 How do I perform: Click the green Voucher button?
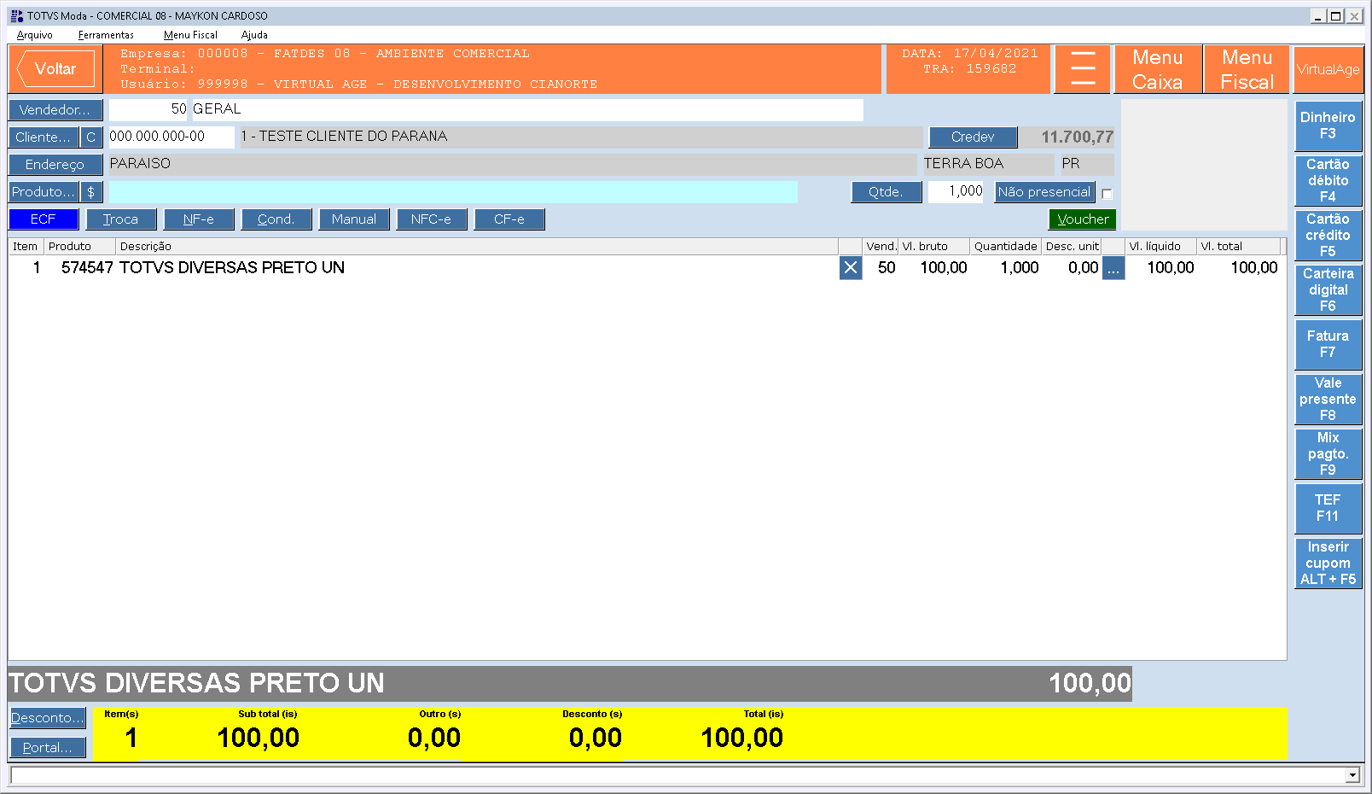tap(1083, 219)
